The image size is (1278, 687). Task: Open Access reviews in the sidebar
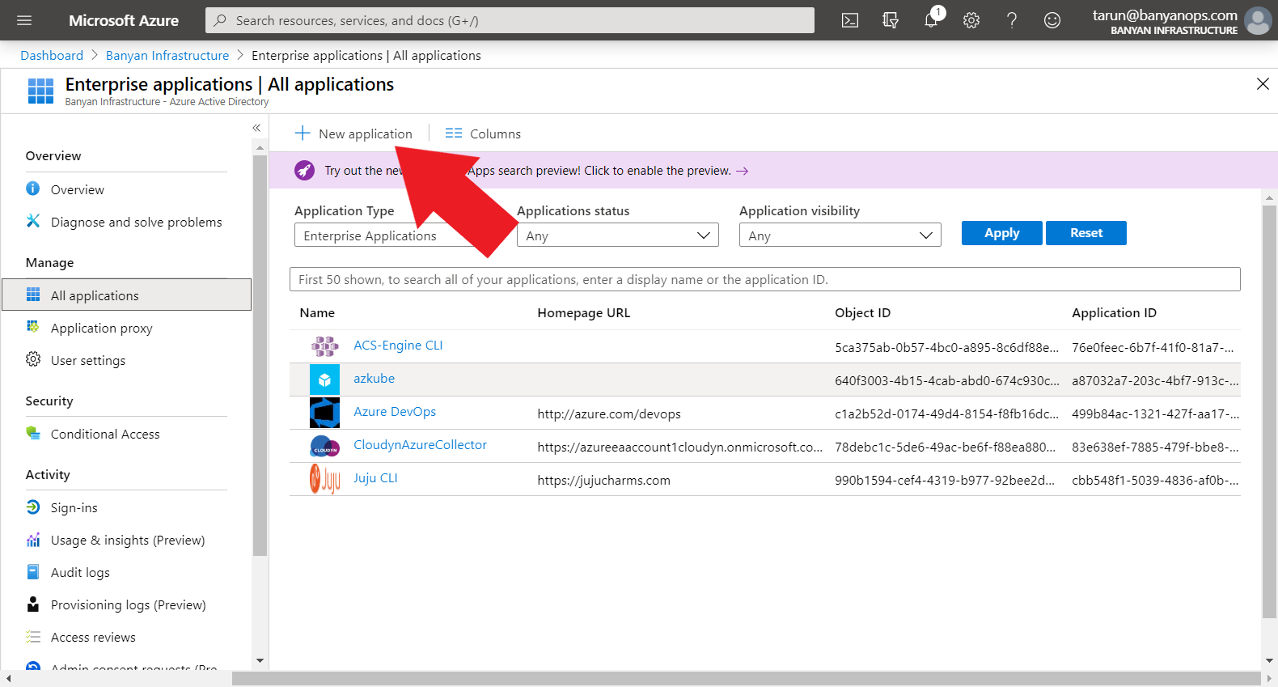(x=93, y=637)
